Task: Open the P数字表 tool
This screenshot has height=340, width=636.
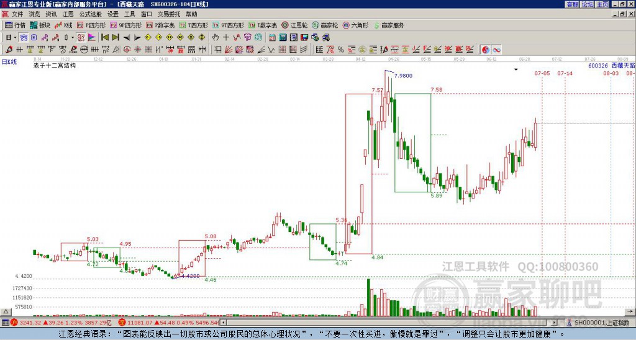Action: 160,25
